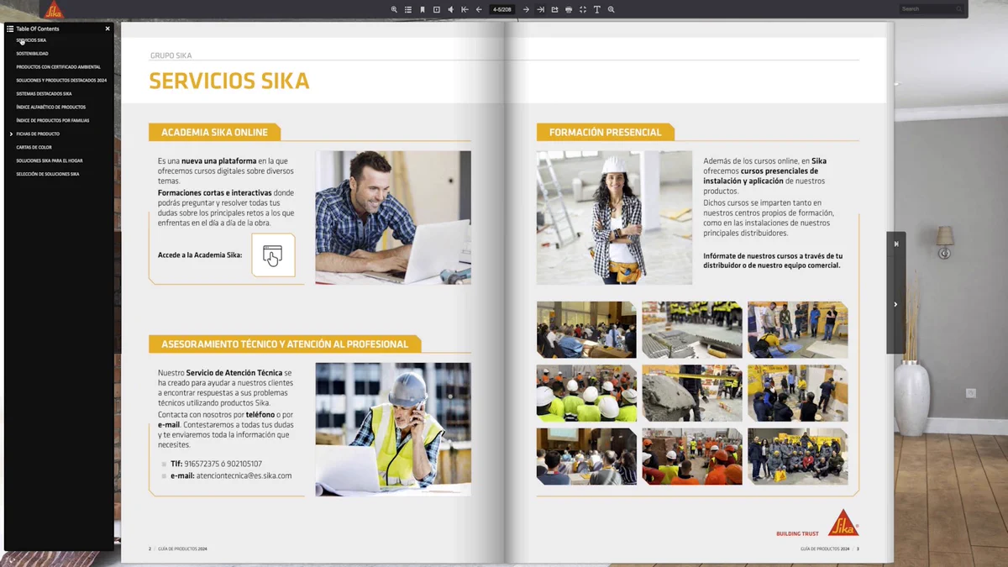1008x567 pixels.
Task: Click the group photo bottom-right of grid
Action: 797,457
